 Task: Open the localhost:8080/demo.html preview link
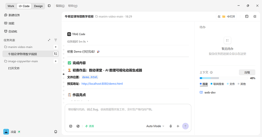click(x=102, y=84)
